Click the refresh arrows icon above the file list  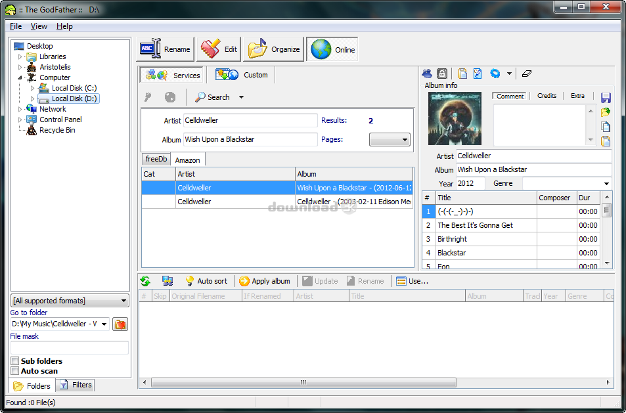[x=145, y=280]
